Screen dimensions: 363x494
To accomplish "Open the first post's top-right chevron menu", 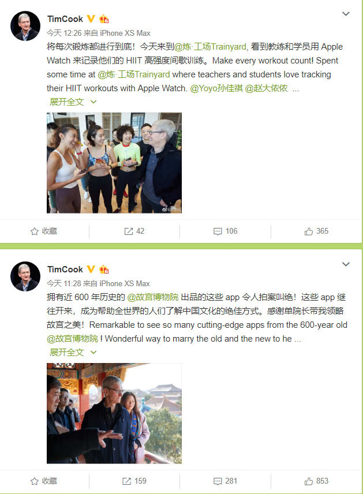I will [346, 14].
